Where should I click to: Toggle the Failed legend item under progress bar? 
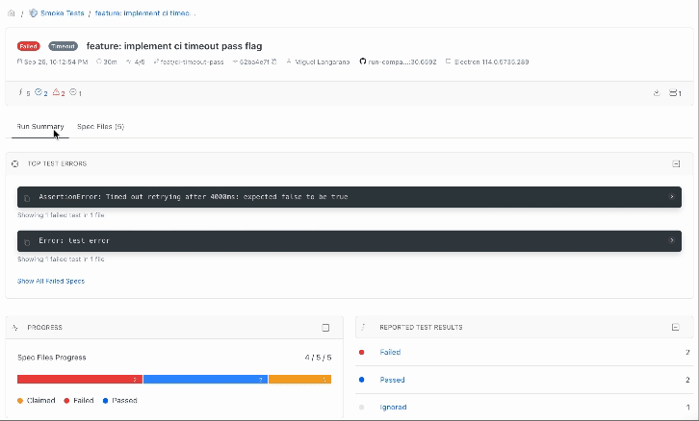pyautogui.click(x=79, y=401)
